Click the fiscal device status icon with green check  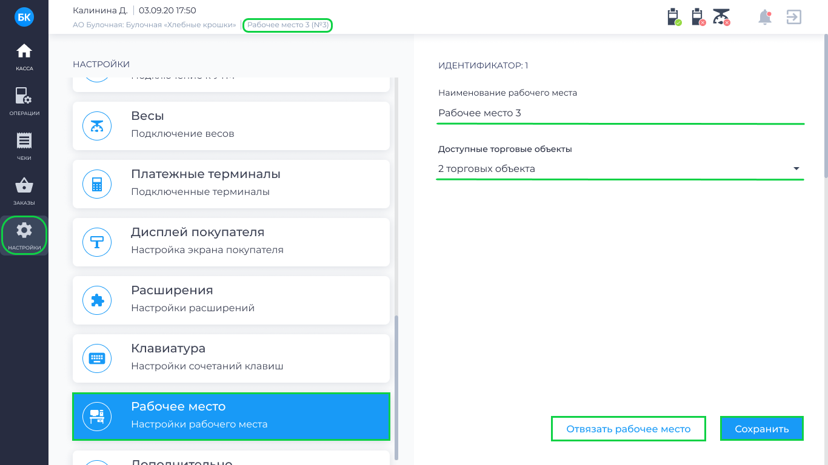(674, 17)
